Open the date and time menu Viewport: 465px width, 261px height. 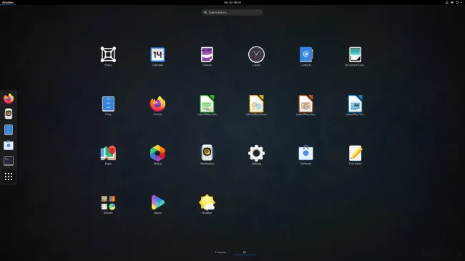click(232, 2)
